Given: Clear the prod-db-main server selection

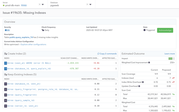Looking at the screenshot, I should pyautogui.click(x=39, y=4).
